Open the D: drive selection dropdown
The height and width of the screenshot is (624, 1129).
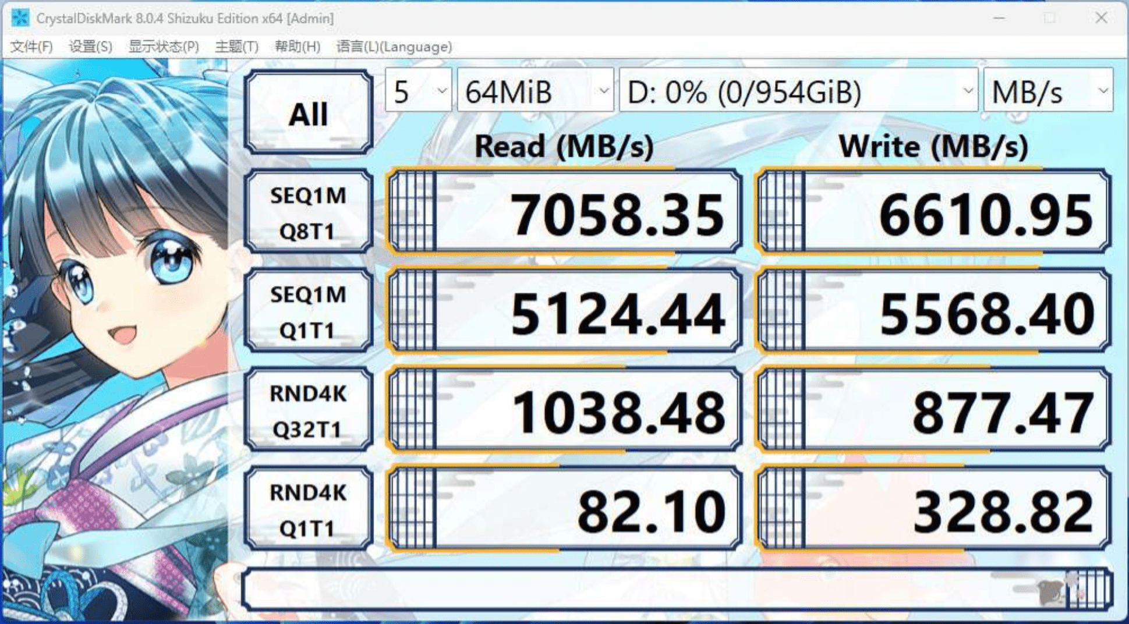pos(798,91)
